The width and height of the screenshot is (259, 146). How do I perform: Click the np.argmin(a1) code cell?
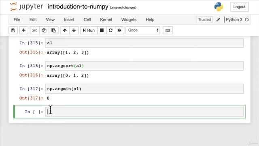[x=144, y=89]
